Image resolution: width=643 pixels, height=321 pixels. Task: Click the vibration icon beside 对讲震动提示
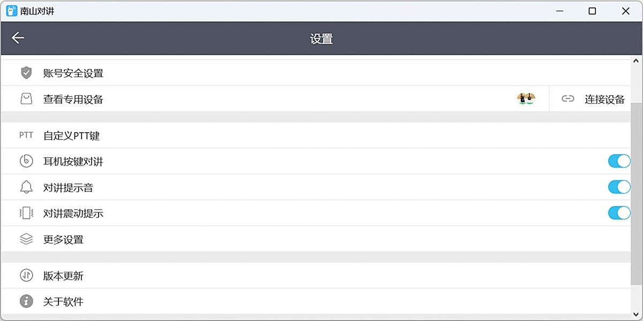click(26, 213)
